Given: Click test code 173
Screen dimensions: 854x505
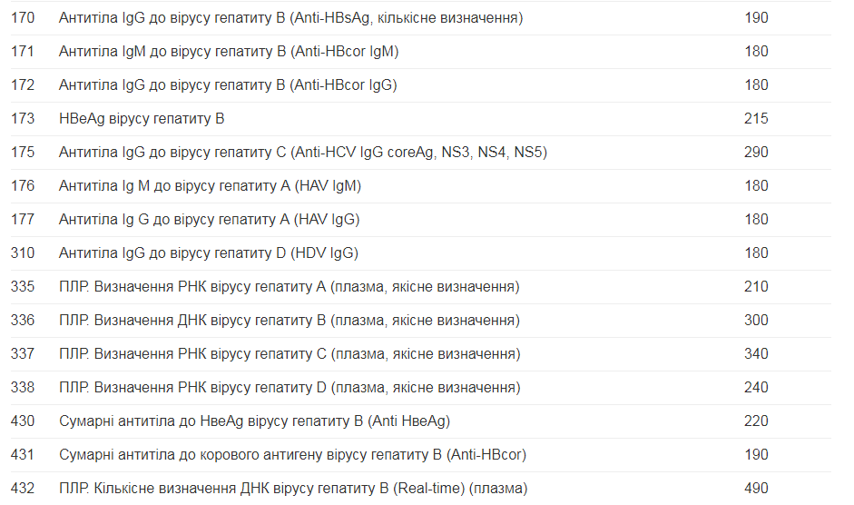Looking at the screenshot, I should [23, 119].
